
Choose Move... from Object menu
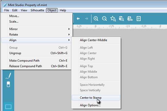[x=36, y=16]
